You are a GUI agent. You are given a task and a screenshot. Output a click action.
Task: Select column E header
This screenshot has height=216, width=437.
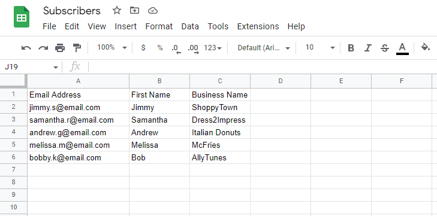pos(341,81)
